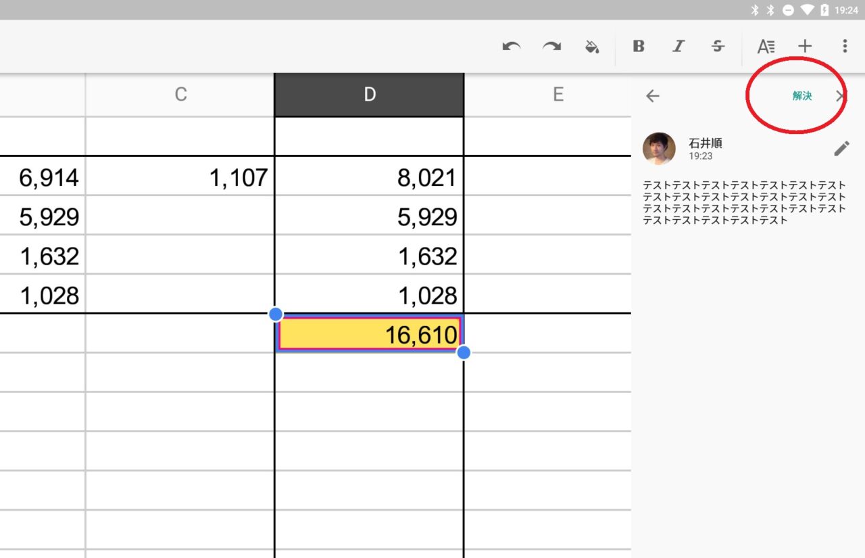This screenshot has width=865, height=558.
Task: Toggle italic formatting
Action: 678,46
